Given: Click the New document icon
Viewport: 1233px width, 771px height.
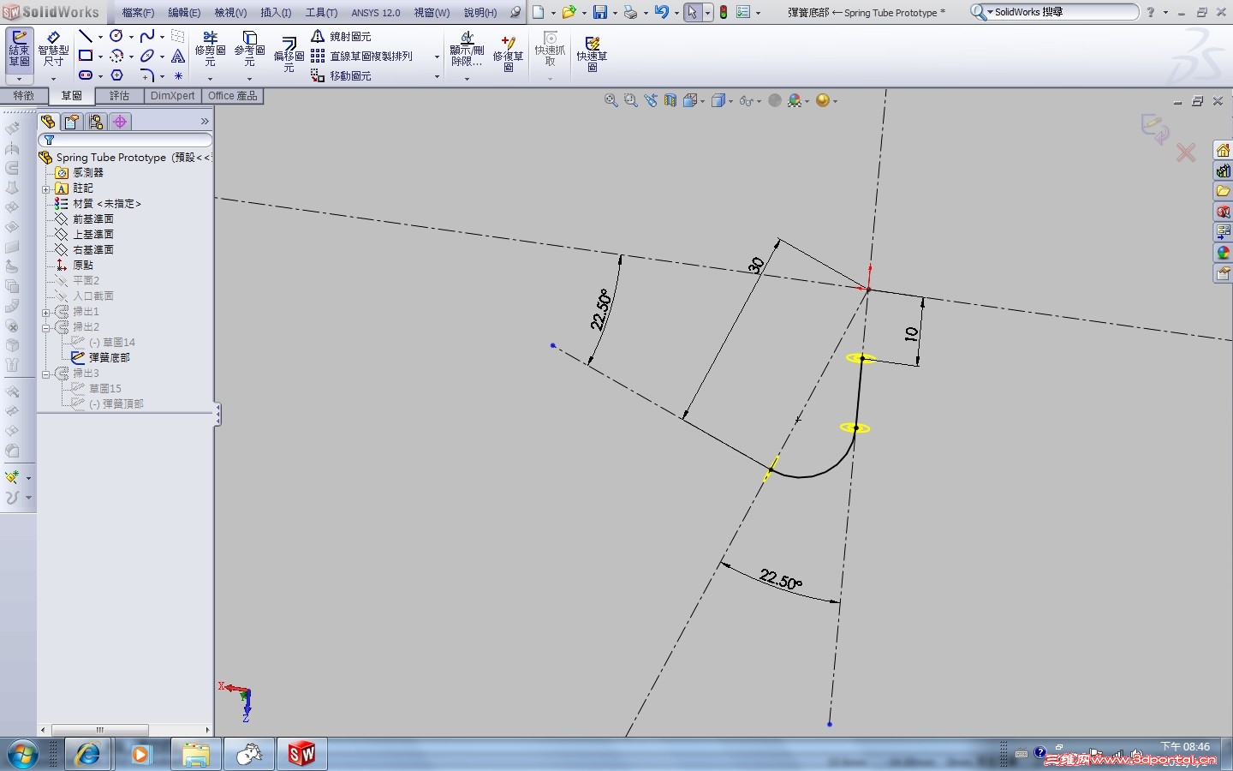Looking at the screenshot, I should [538, 12].
